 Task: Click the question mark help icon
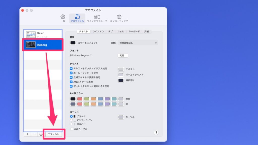tap(156, 133)
